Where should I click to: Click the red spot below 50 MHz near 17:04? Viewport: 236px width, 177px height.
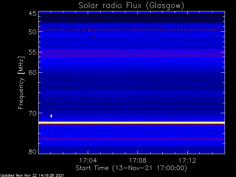(94, 36)
